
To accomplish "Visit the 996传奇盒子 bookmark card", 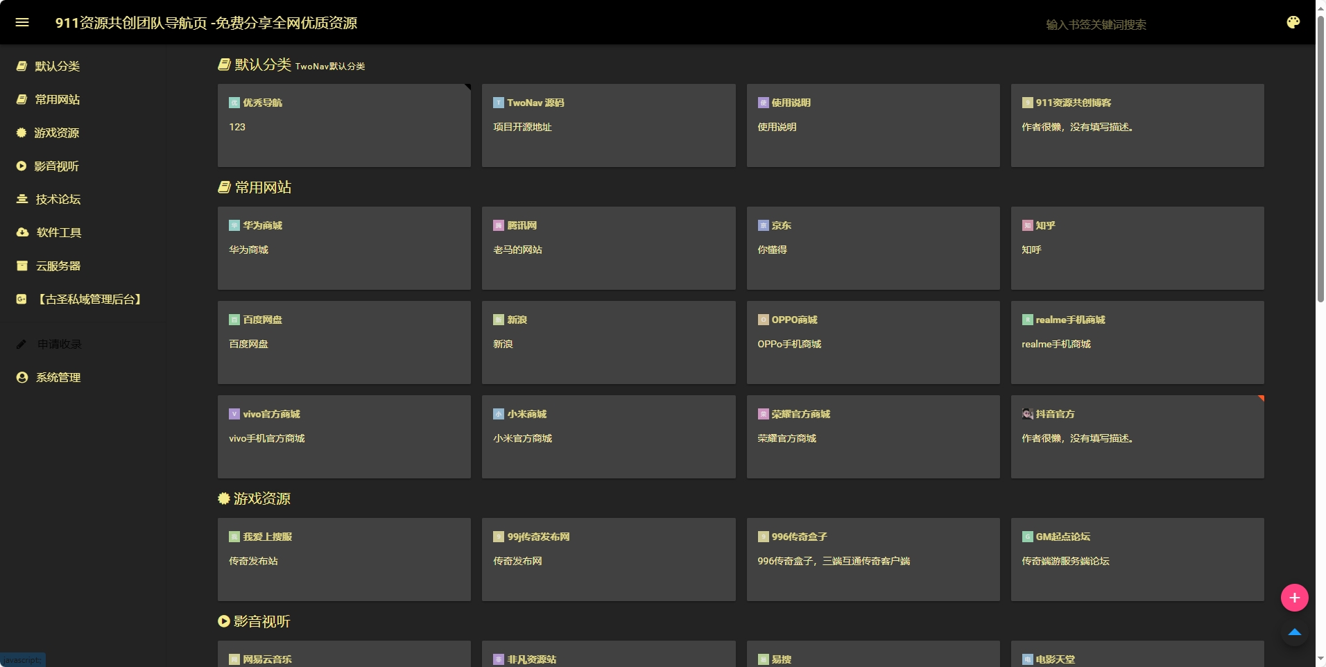I will click(872, 560).
